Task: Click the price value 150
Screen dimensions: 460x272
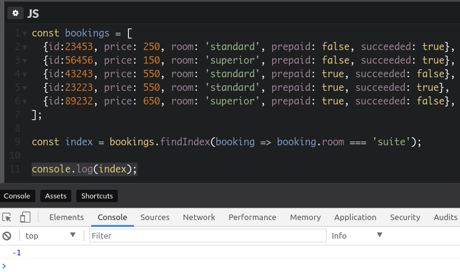Action: [x=152, y=60]
